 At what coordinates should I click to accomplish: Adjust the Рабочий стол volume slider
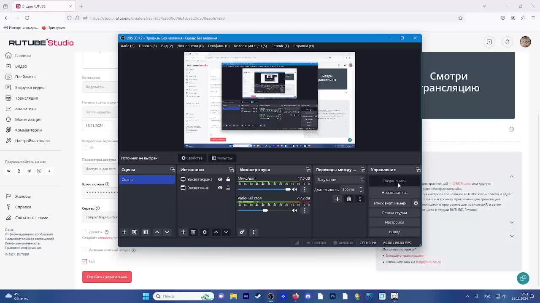click(x=264, y=210)
